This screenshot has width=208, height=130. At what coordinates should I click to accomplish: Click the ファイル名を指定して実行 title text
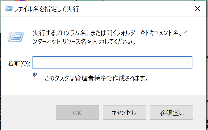point(47,9)
